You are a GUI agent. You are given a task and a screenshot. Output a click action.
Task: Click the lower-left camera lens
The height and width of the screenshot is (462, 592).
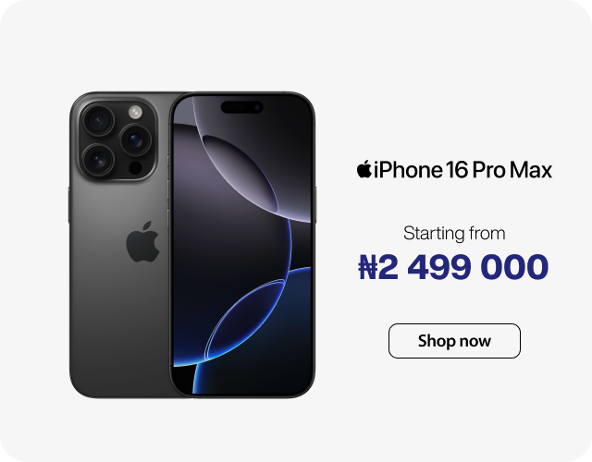point(98,160)
